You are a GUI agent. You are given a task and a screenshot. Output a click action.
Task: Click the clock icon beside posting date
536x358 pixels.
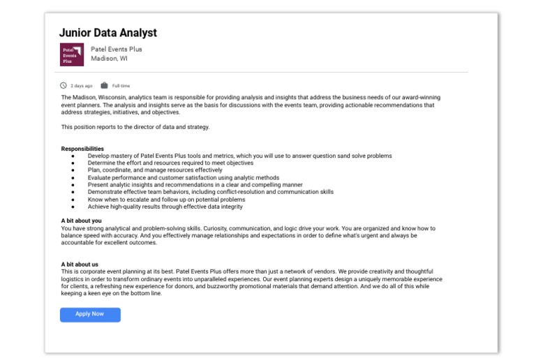pyautogui.click(x=64, y=86)
